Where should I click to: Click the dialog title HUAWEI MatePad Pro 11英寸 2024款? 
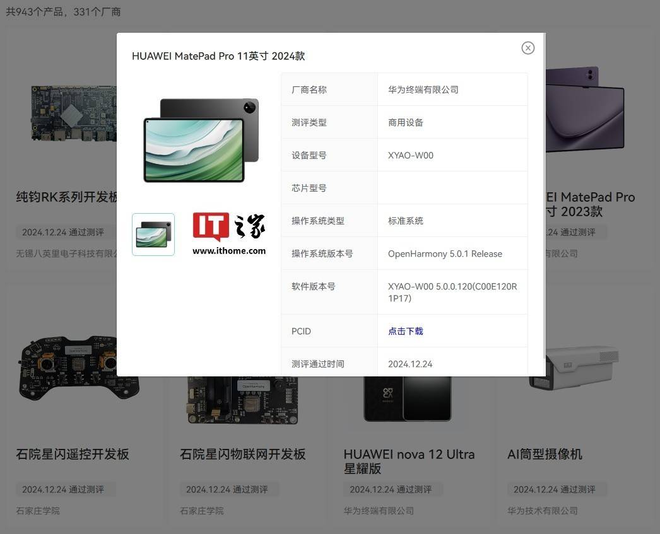point(218,56)
